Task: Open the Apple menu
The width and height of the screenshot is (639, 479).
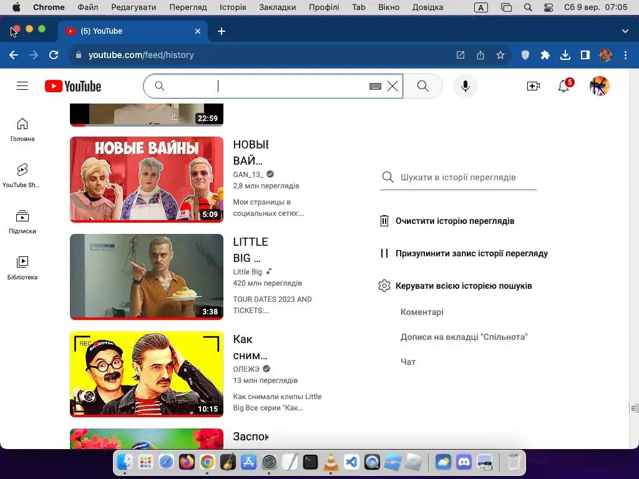Action: click(x=16, y=7)
